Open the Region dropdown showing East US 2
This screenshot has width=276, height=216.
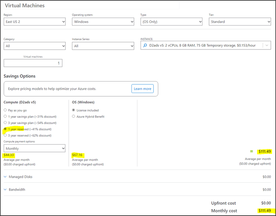(x=35, y=22)
